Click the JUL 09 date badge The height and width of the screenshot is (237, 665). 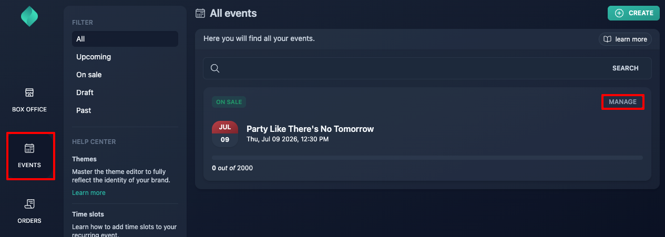[x=225, y=134]
